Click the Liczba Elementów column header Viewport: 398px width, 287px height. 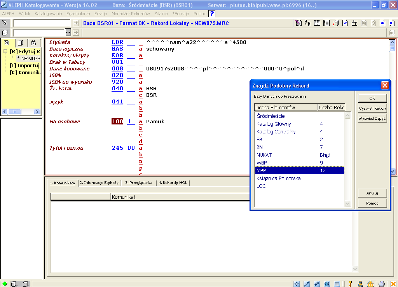point(286,107)
